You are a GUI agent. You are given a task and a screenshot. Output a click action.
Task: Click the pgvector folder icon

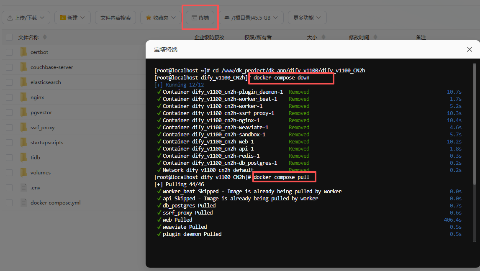[23, 112]
